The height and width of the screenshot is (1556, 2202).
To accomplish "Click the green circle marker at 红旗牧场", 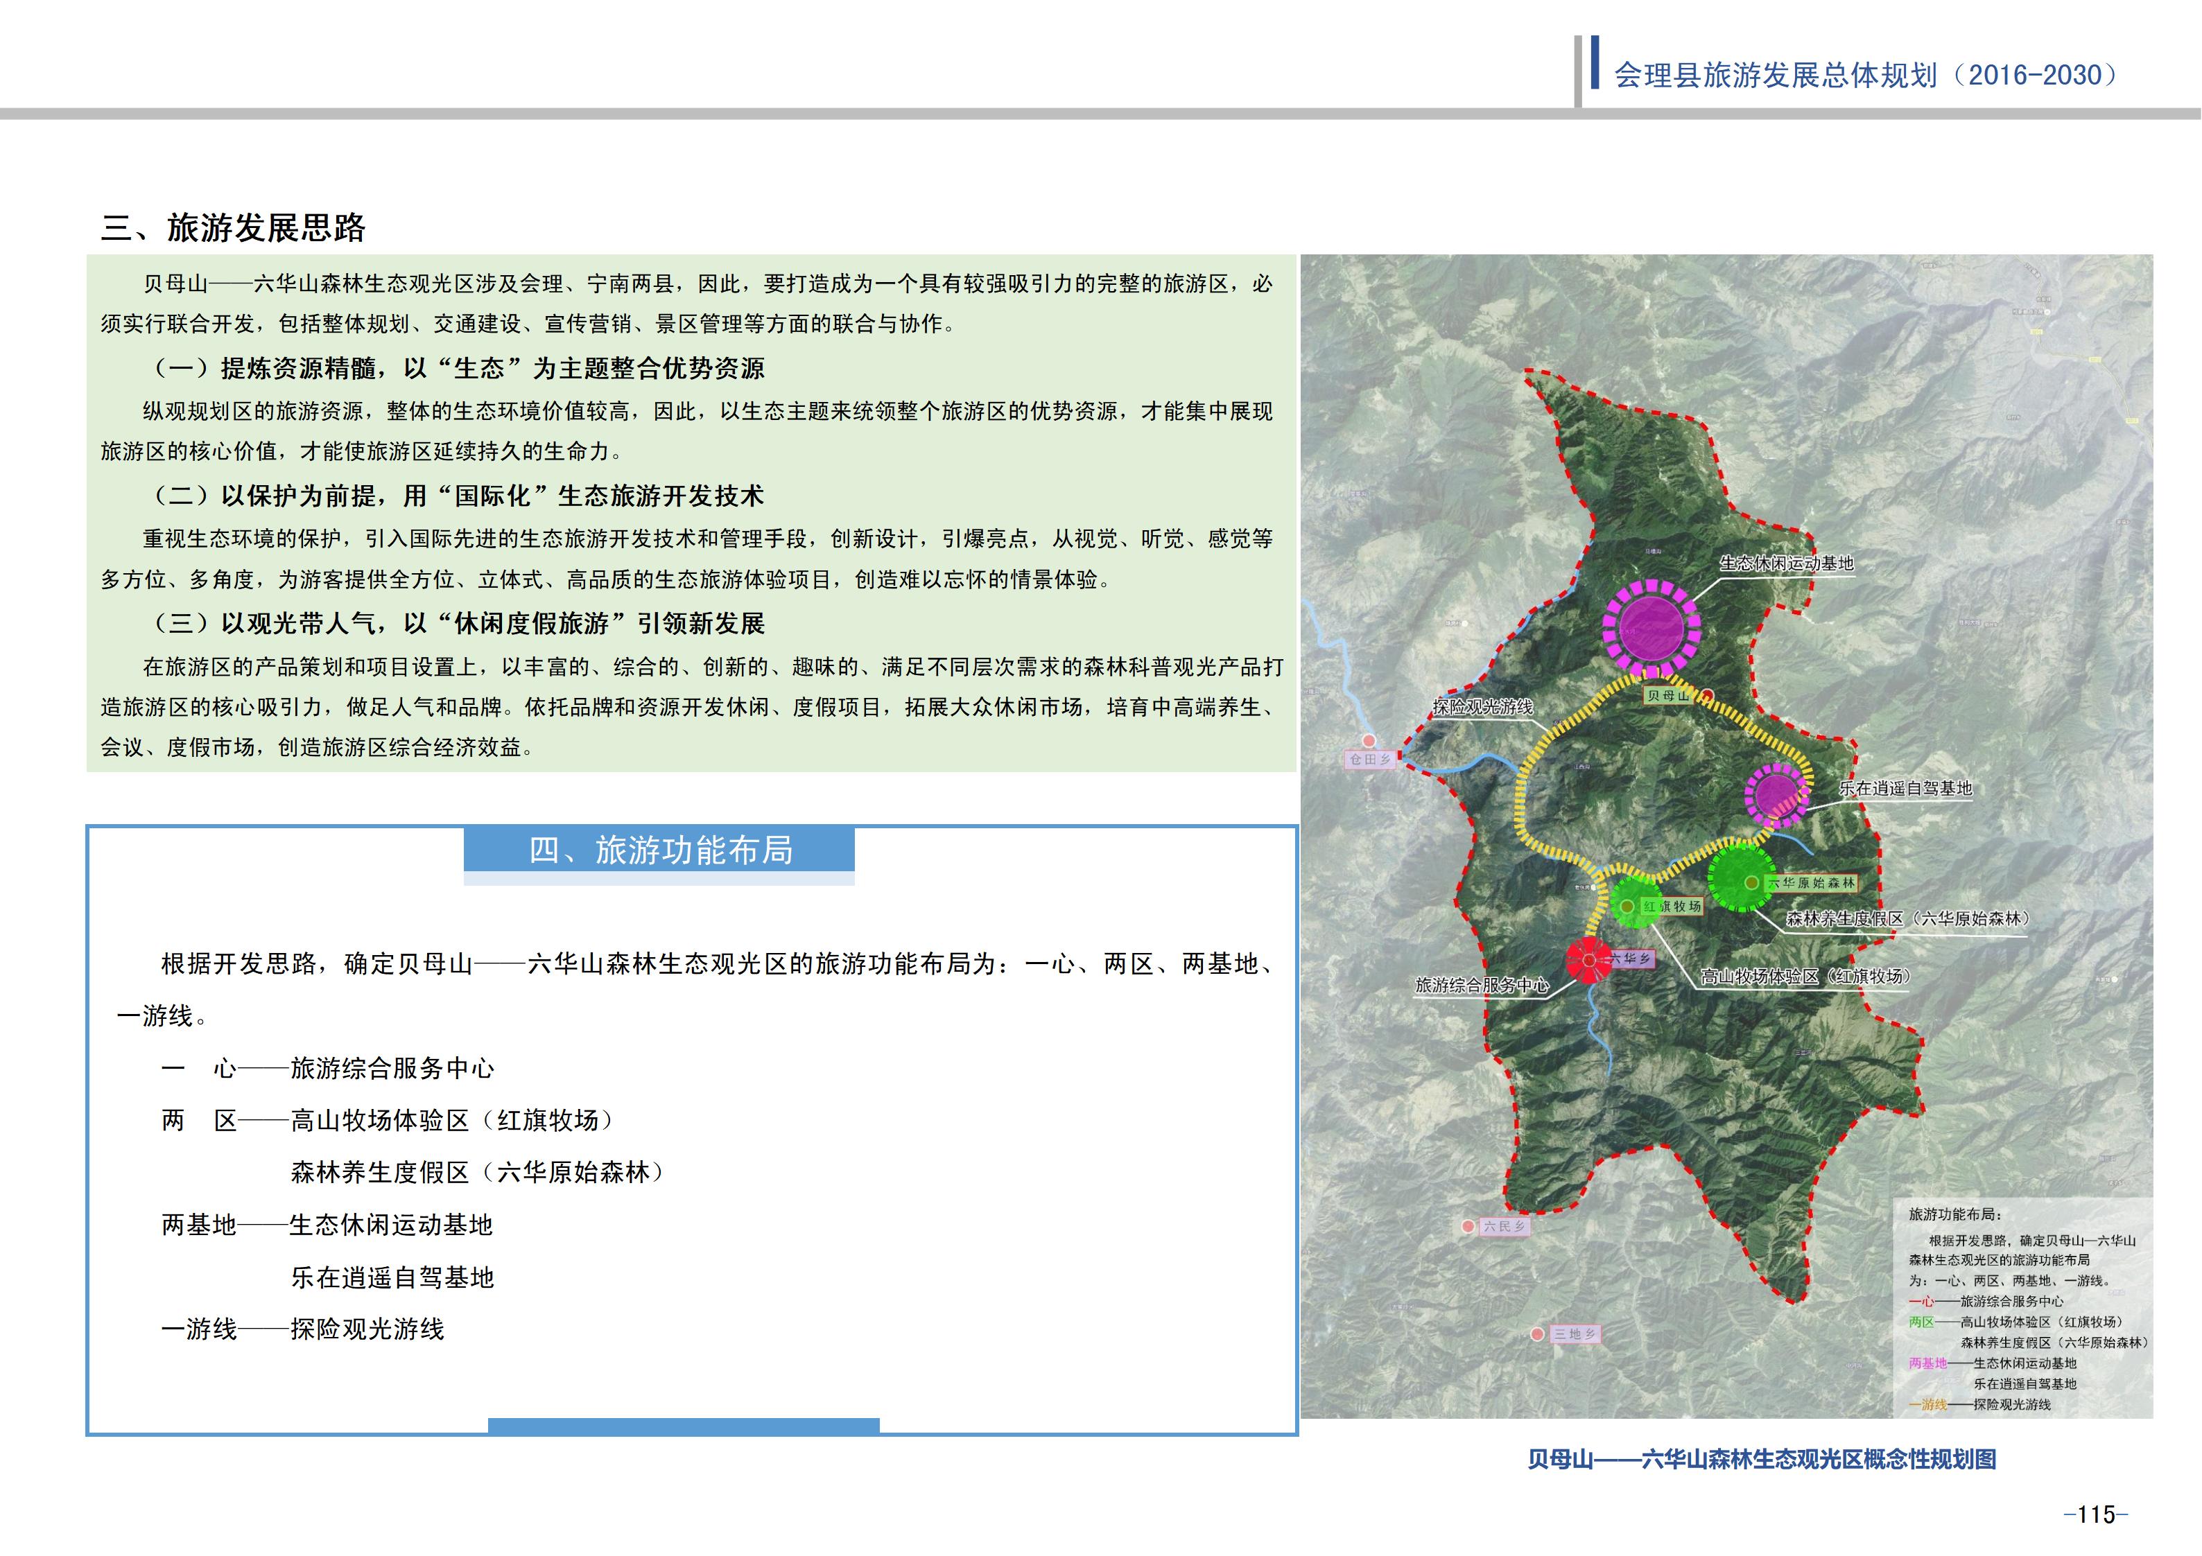I will coord(1636,902).
